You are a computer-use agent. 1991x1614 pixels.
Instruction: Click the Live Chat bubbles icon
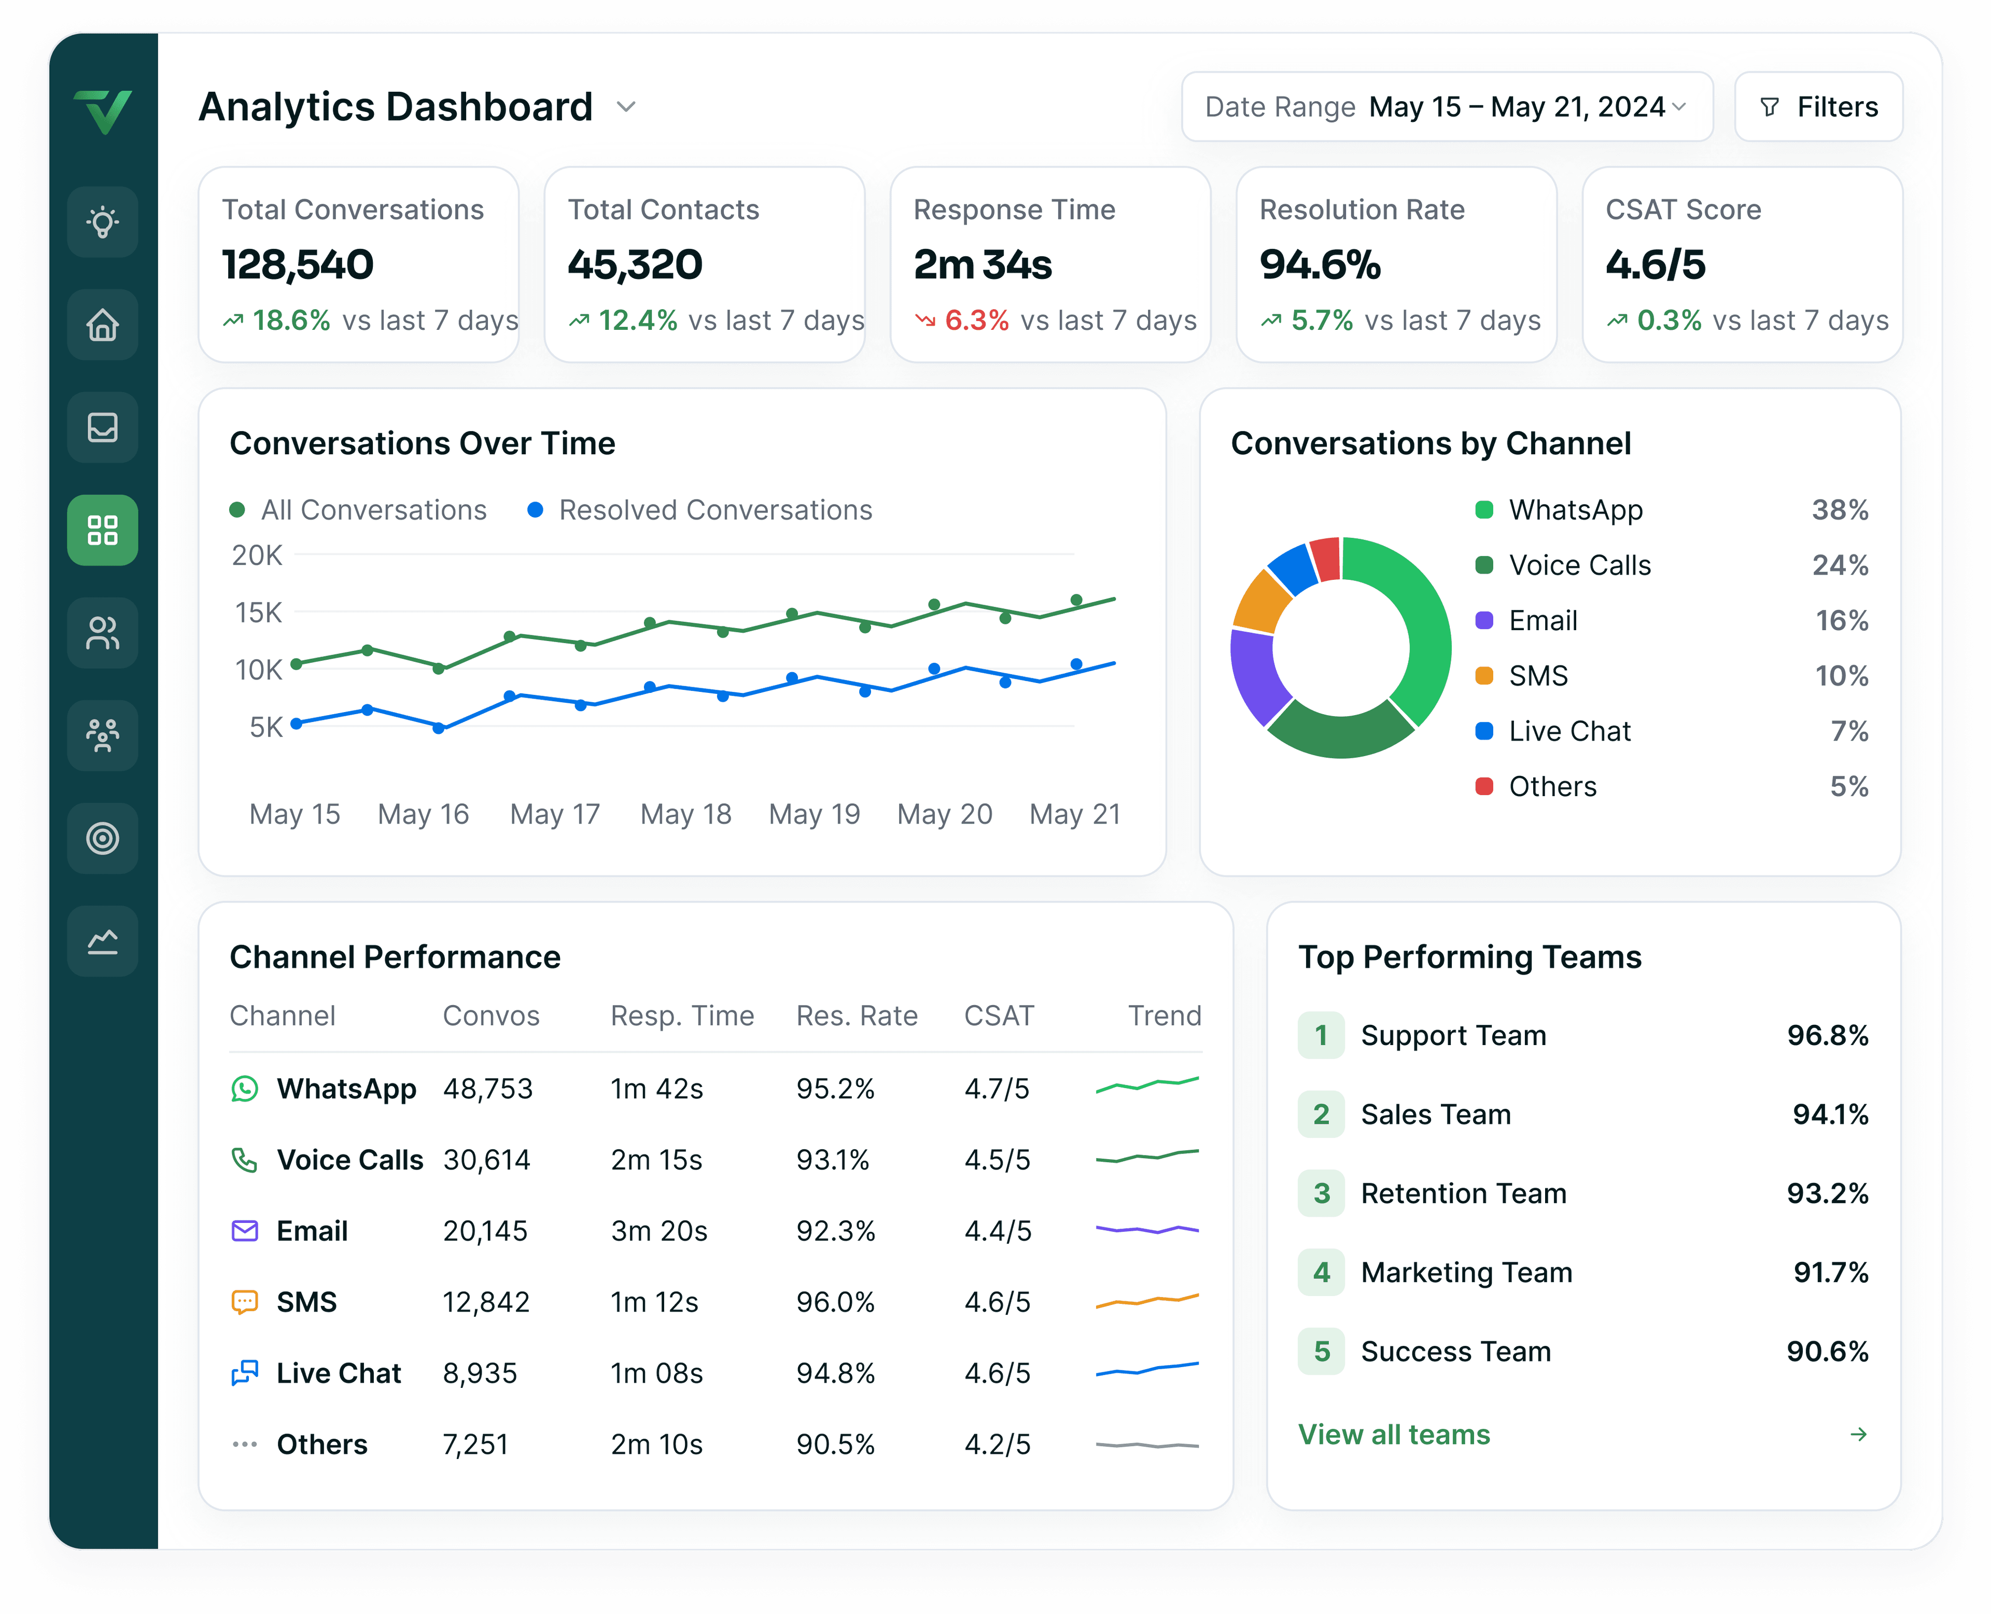[244, 1373]
